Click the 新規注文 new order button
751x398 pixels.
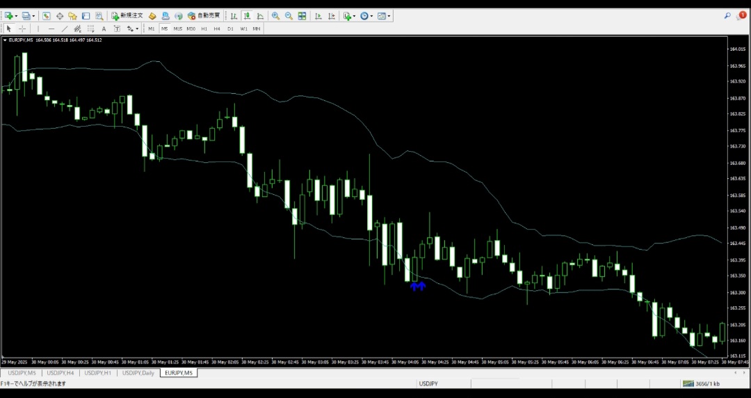[x=127, y=15]
